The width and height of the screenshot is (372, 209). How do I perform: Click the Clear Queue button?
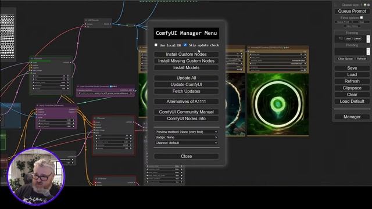(345, 59)
